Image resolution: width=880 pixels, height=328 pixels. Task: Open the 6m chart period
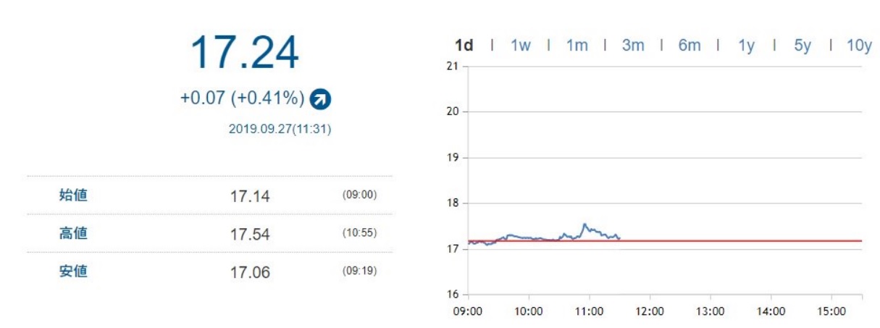pos(690,46)
